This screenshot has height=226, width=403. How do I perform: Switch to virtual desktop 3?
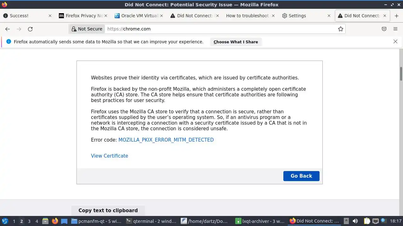[x=29, y=221]
